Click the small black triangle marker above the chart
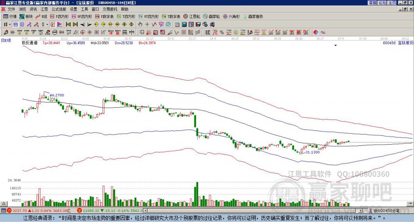The height and width of the screenshot is (222, 414). pyautogui.click(x=336, y=45)
